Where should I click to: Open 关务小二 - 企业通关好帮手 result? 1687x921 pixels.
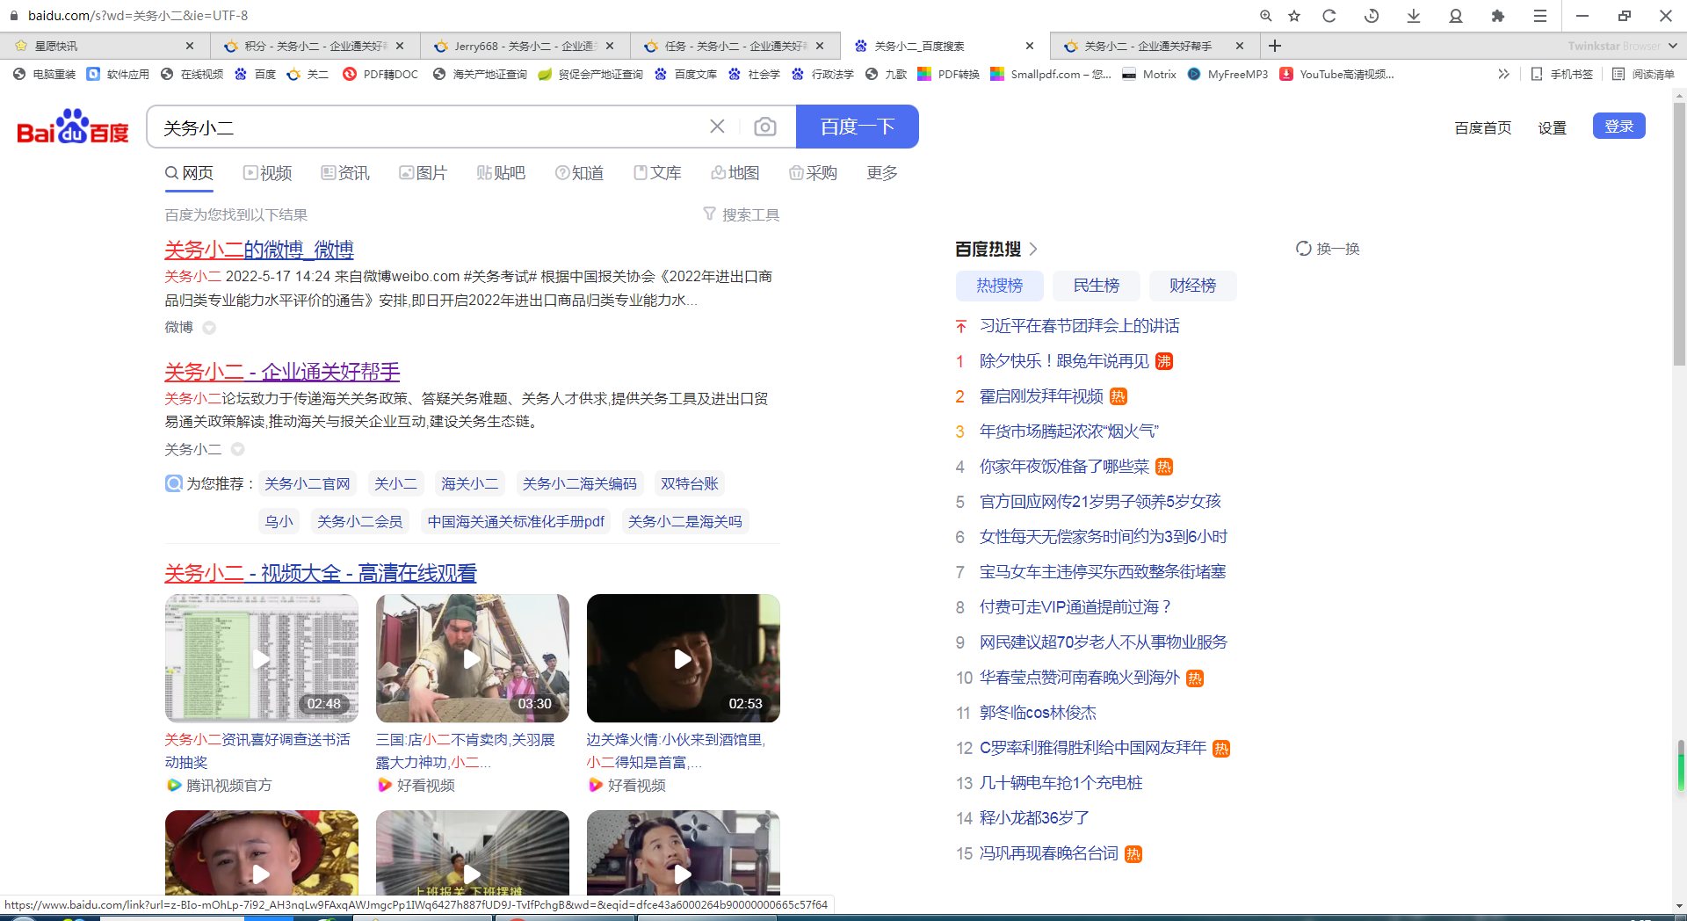282,372
